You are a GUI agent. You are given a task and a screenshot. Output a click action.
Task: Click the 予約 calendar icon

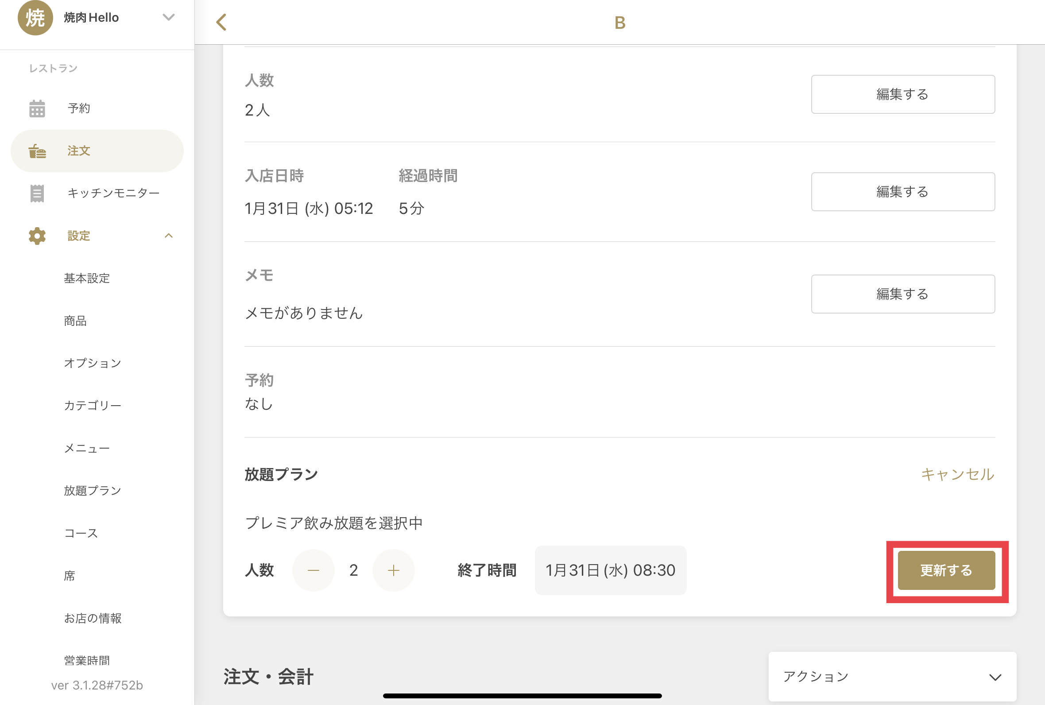click(x=37, y=108)
